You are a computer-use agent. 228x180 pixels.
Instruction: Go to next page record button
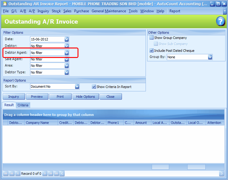51,174
